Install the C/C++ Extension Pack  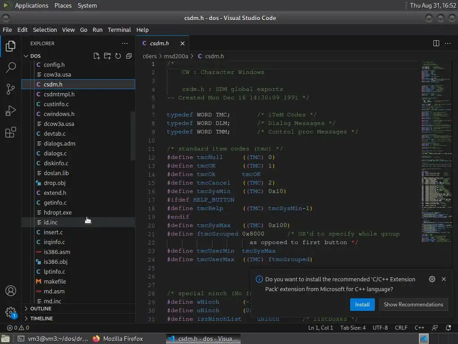(362, 305)
